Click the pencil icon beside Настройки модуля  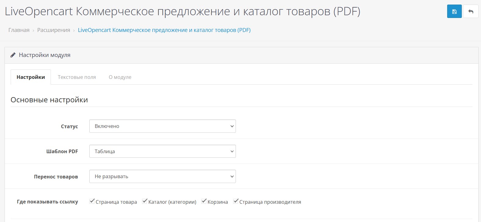click(x=13, y=55)
